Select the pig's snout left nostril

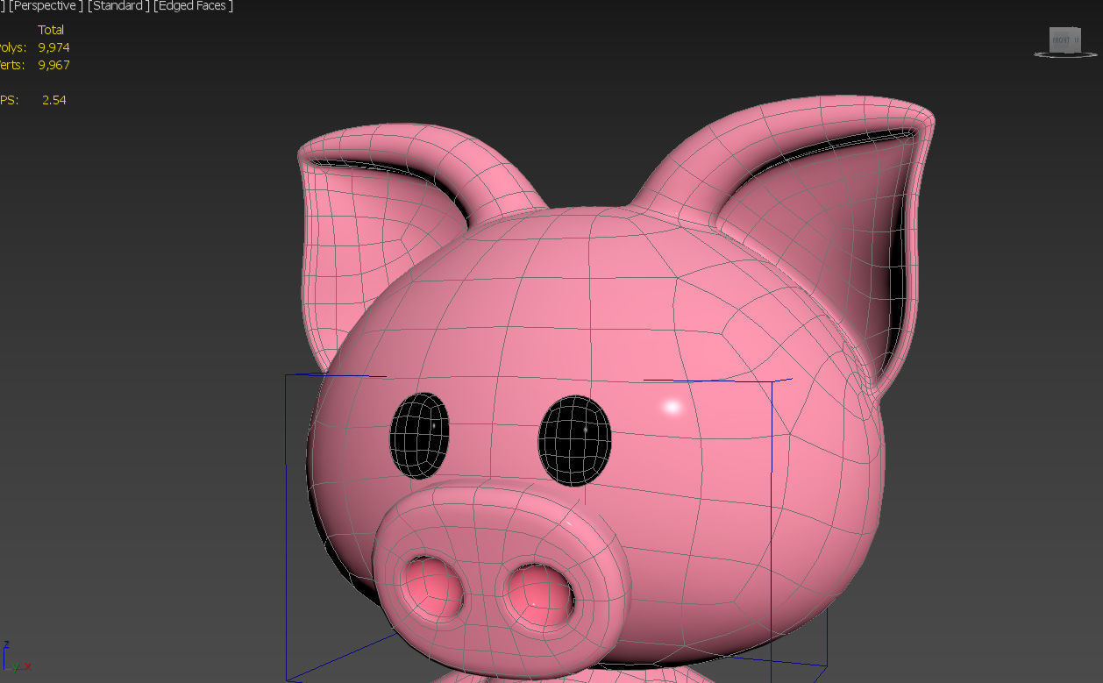[x=433, y=587]
